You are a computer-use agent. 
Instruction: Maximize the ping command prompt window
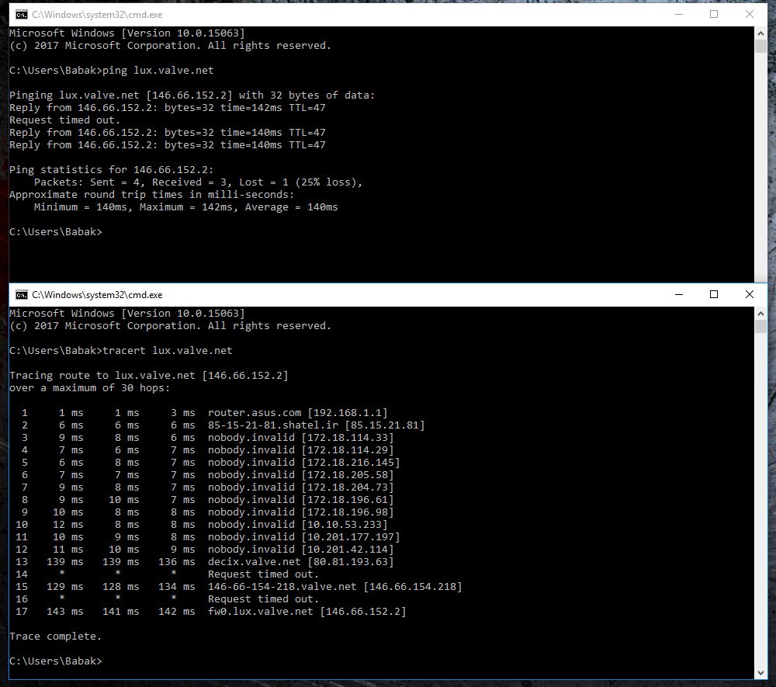(714, 14)
